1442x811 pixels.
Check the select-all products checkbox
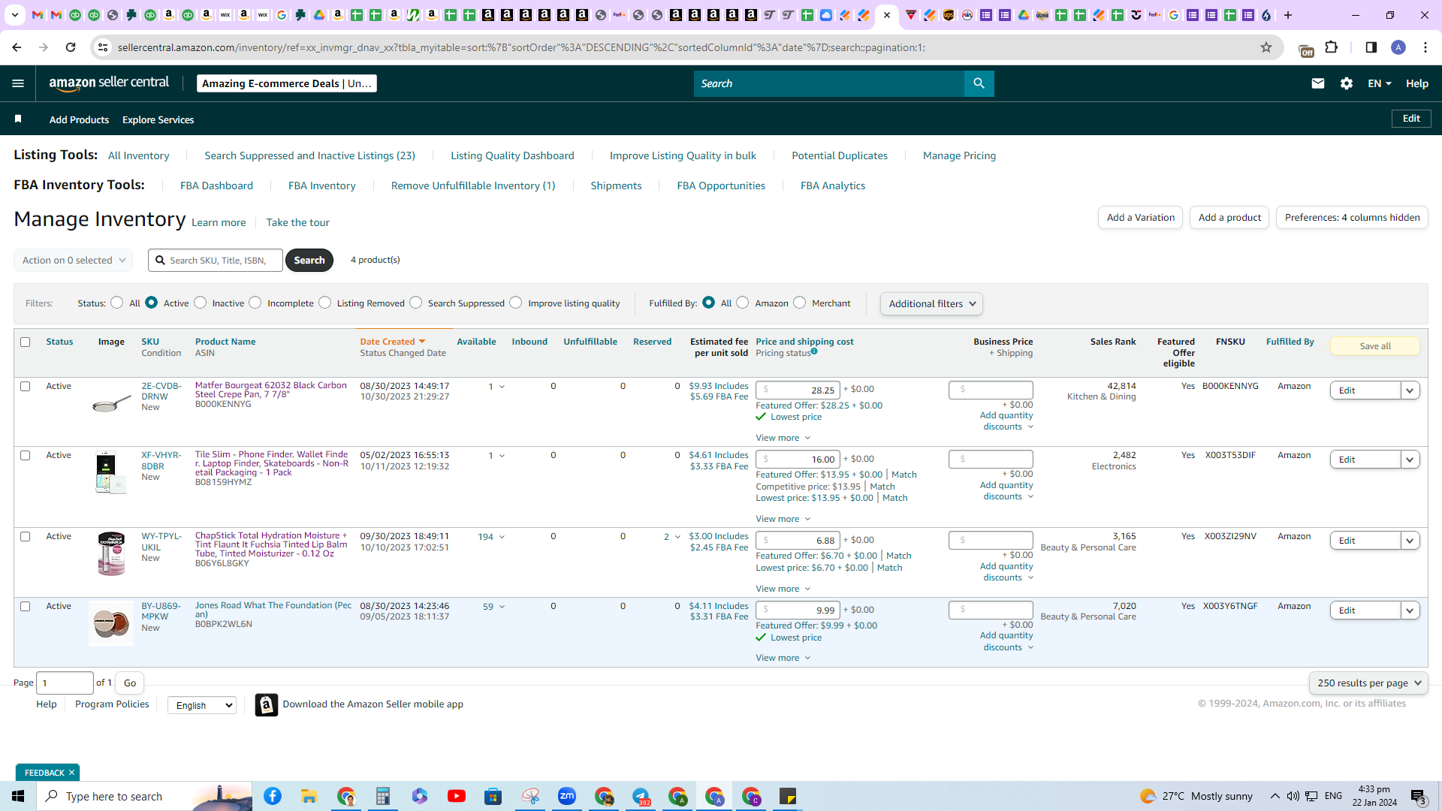click(26, 342)
